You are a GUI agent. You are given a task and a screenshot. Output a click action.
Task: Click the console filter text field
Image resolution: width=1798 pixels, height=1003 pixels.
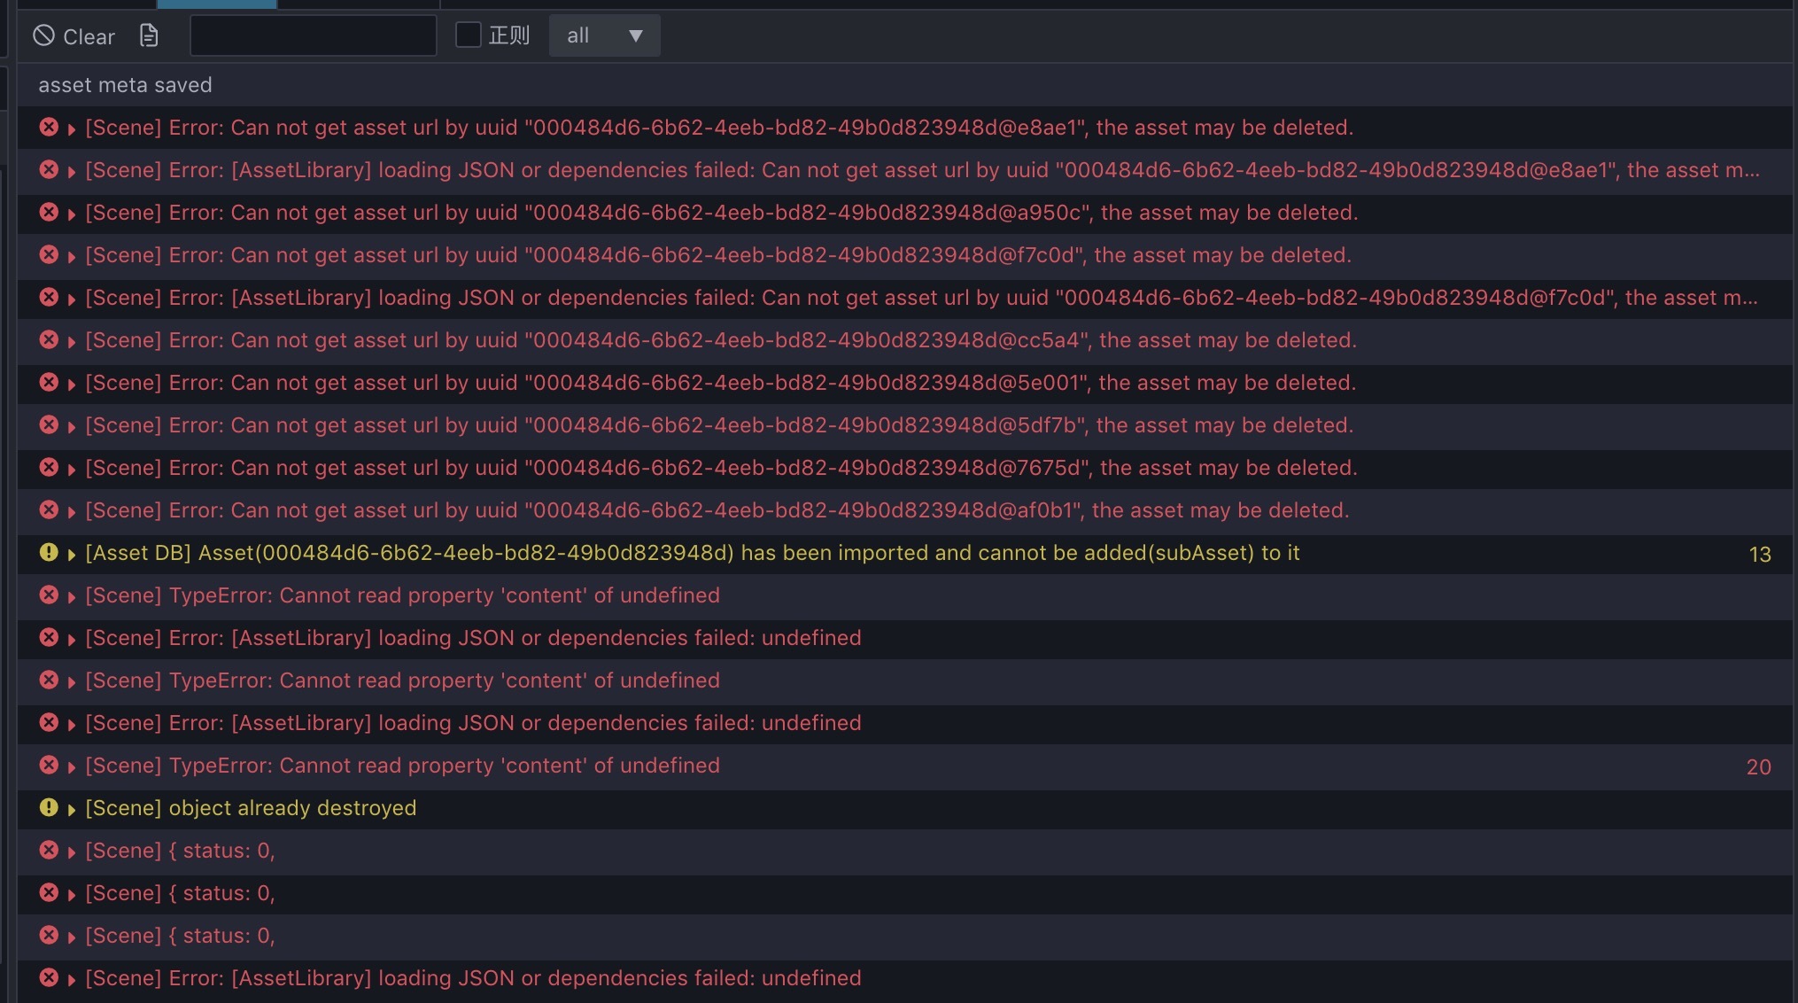click(x=313, y=36)
